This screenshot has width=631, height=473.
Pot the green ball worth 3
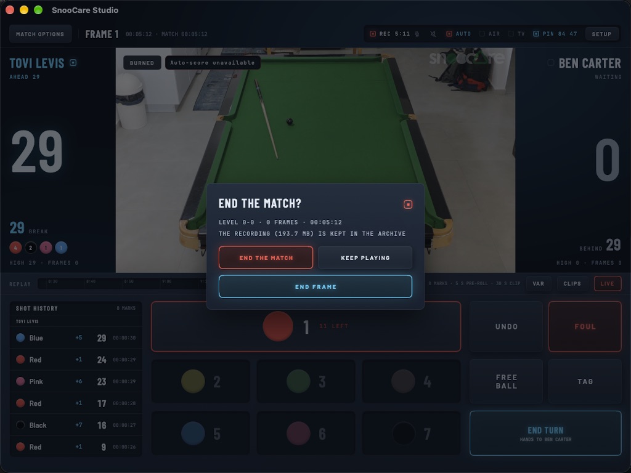coord(306,381)
